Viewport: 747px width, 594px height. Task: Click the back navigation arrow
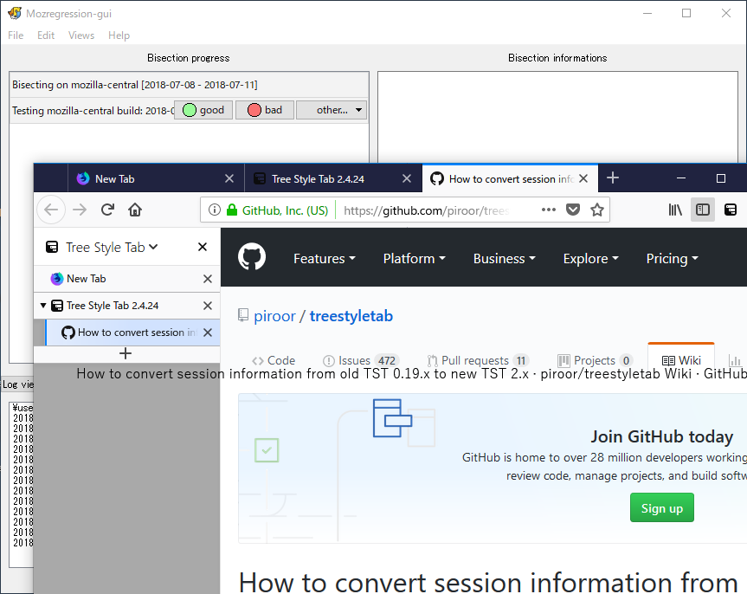click(51, 210)
